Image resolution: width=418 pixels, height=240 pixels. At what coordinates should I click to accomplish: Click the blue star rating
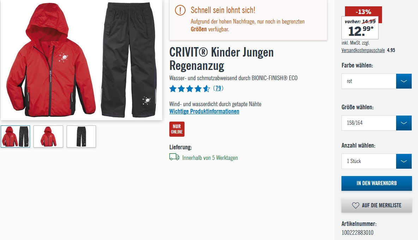coord(189,89)
